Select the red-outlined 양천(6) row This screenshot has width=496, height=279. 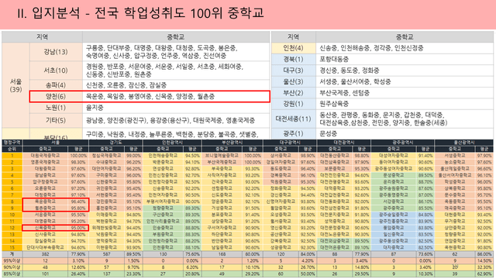pyautogui.click(x=150, y=96)
